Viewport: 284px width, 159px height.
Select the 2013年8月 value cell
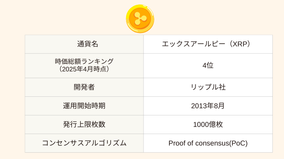pos(208,106)
